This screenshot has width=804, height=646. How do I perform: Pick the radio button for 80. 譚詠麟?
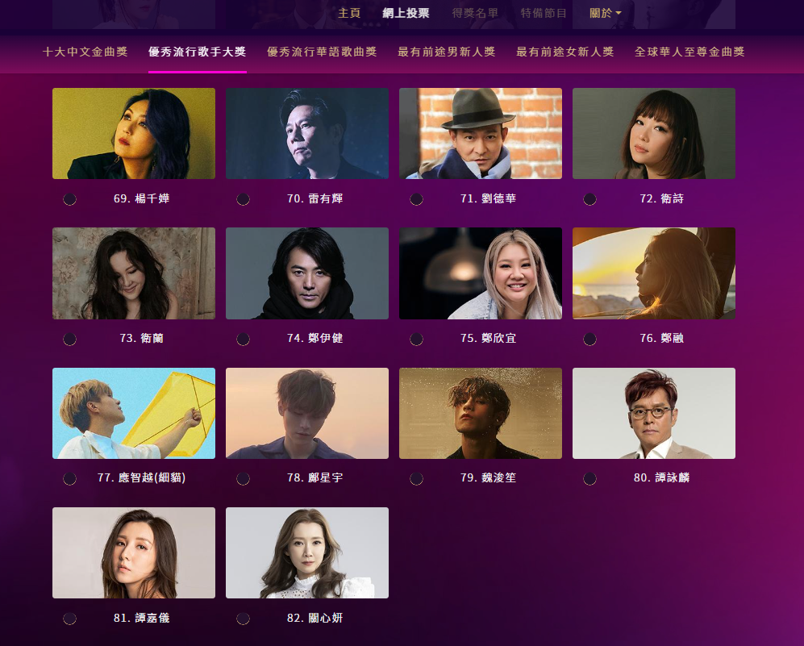pos(589,478)
